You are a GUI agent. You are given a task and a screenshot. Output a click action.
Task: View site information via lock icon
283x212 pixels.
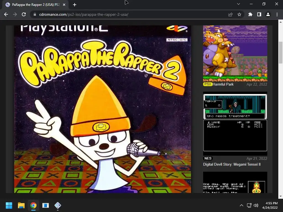(x=35, y=14)
